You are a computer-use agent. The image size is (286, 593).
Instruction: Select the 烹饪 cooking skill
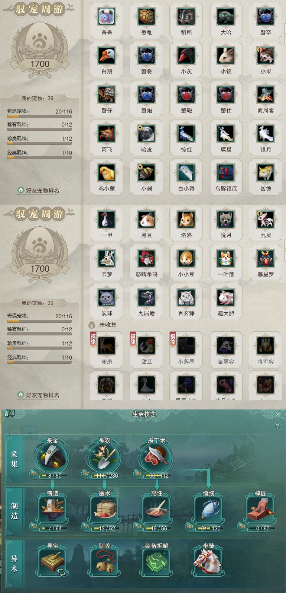point(156,510)
